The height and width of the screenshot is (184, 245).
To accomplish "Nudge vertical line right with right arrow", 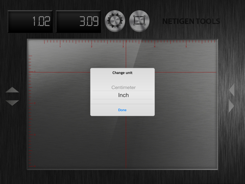I will click(232, 106).
